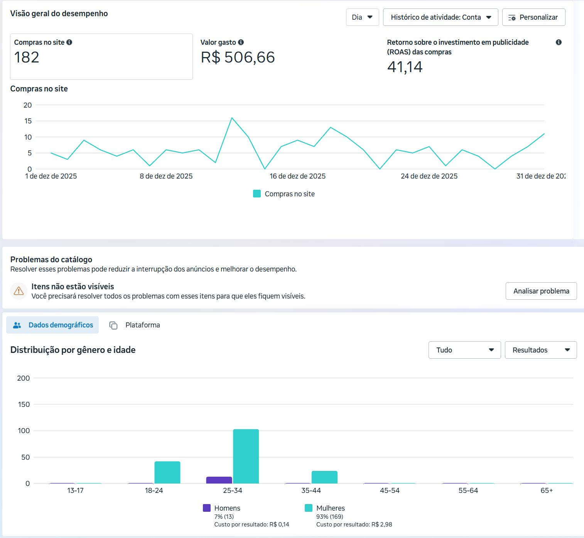584x538 pixels.
Task: Switch to the Dados demográficos tab
Action: (52, 325)
